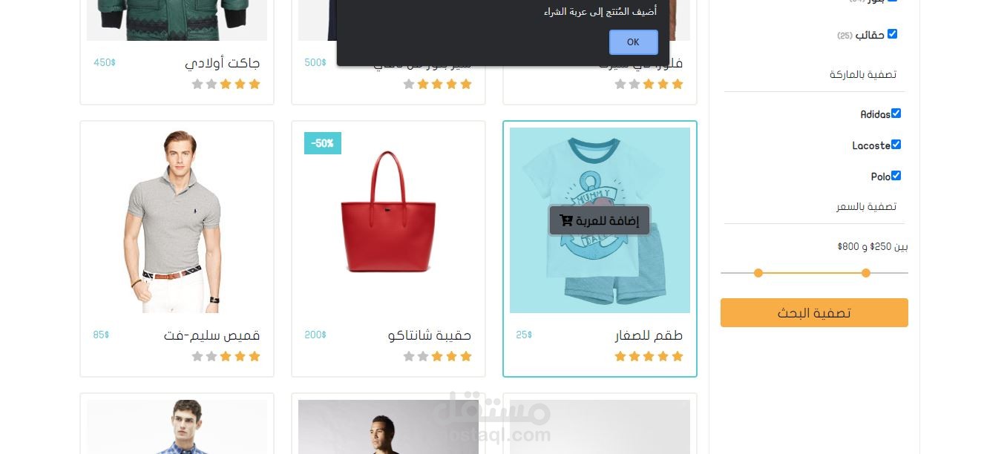Uncheck the Lacoste brand checkbox
The height and width of the screenshot is (454, 984).
pyautogui.click(x=896, y=145)
